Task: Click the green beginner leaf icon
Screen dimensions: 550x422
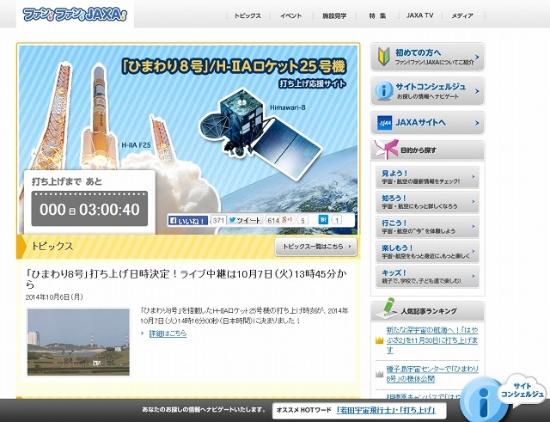Action: 384,57
